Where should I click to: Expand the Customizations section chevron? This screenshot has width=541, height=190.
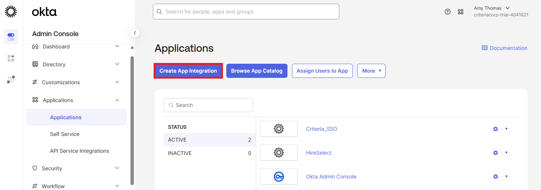117,82
